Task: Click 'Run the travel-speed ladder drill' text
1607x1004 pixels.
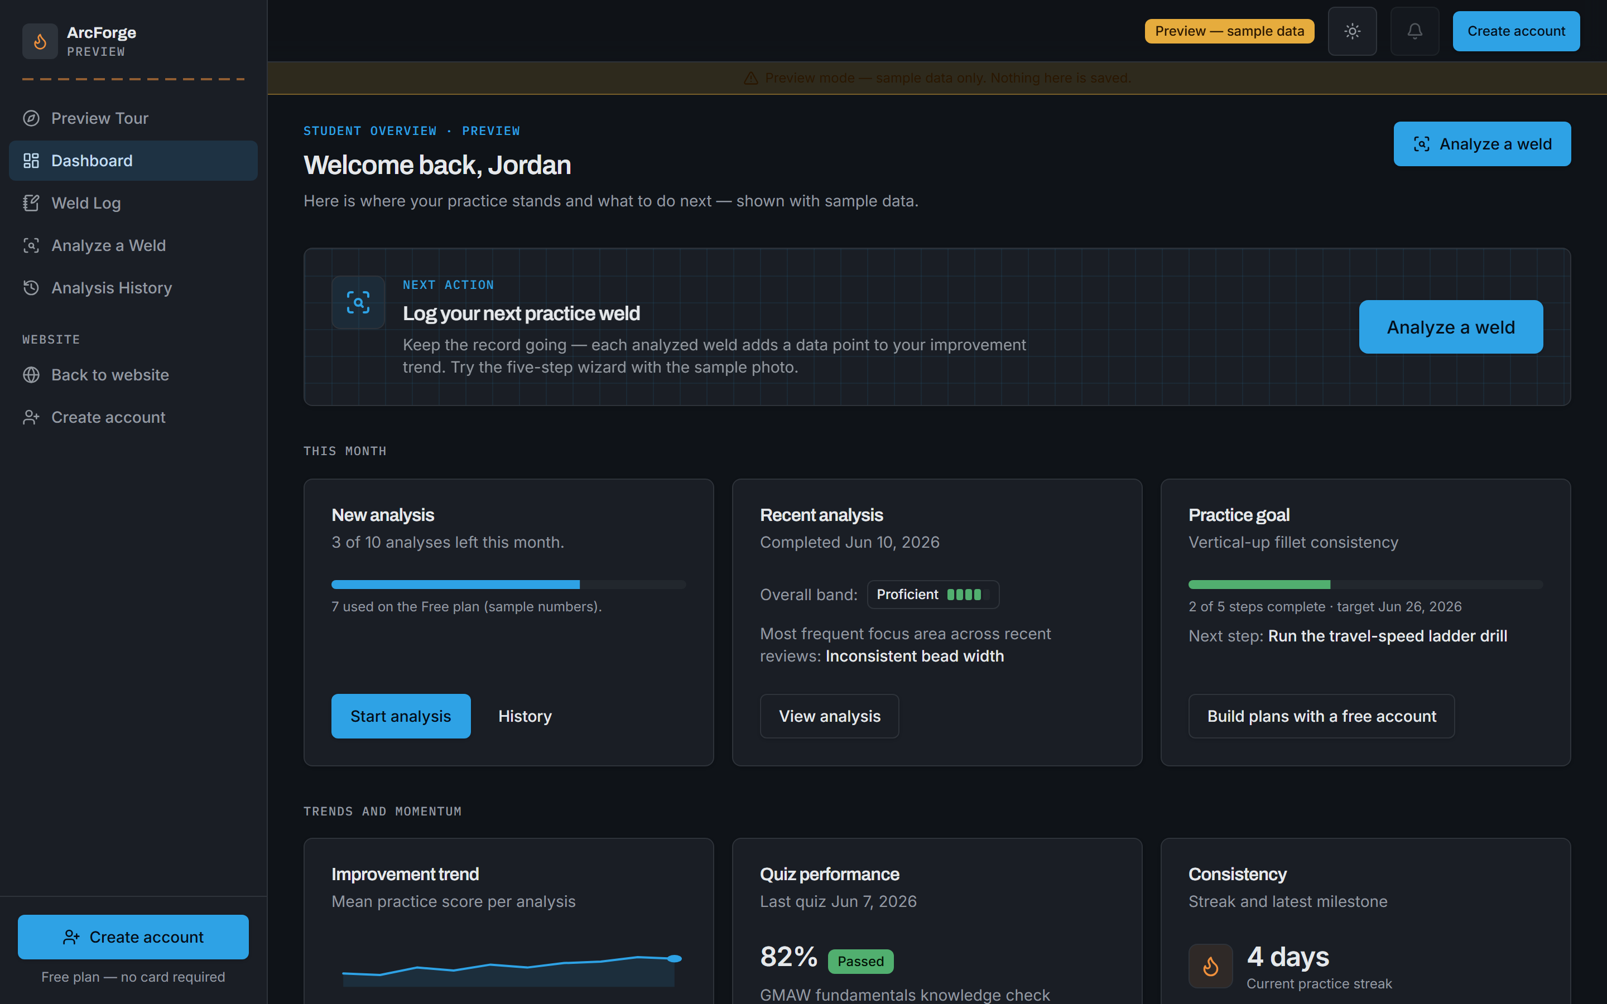Action: tap(1387, 636)
